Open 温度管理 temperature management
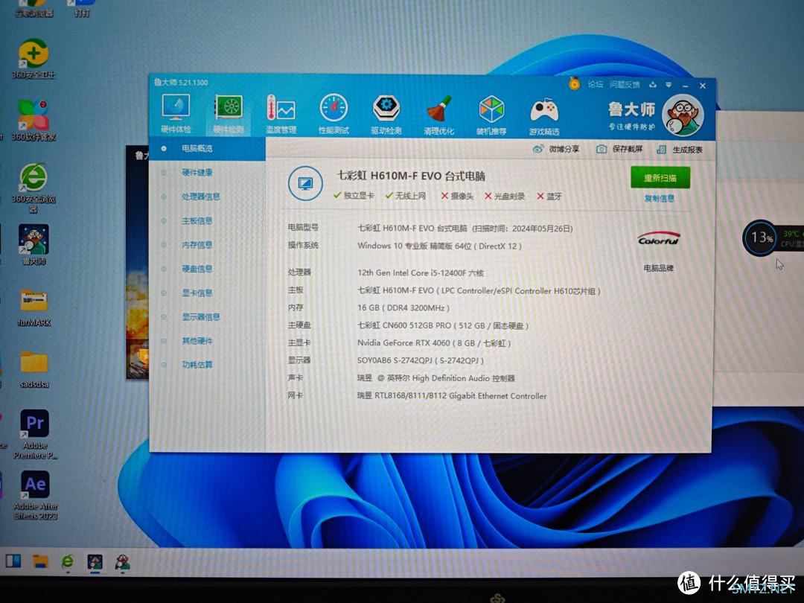804x603 pixels. point(281,114)
